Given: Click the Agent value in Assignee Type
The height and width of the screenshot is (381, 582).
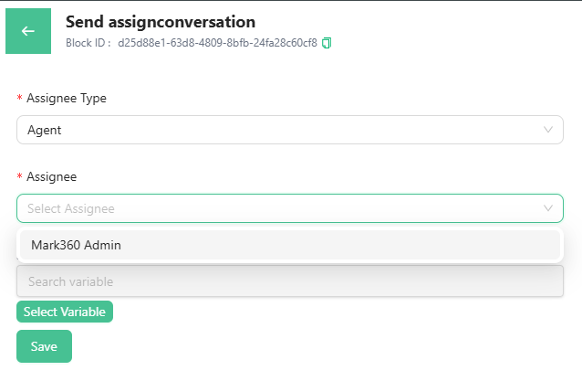Looking at the screenshot, I should [x=45, y=130].
